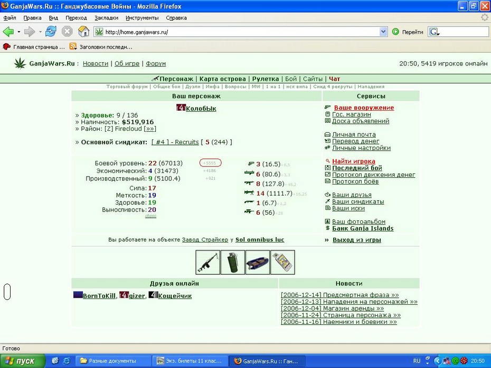Click the weapon skill icon beside 6 (80.6)

coord(249,173)
